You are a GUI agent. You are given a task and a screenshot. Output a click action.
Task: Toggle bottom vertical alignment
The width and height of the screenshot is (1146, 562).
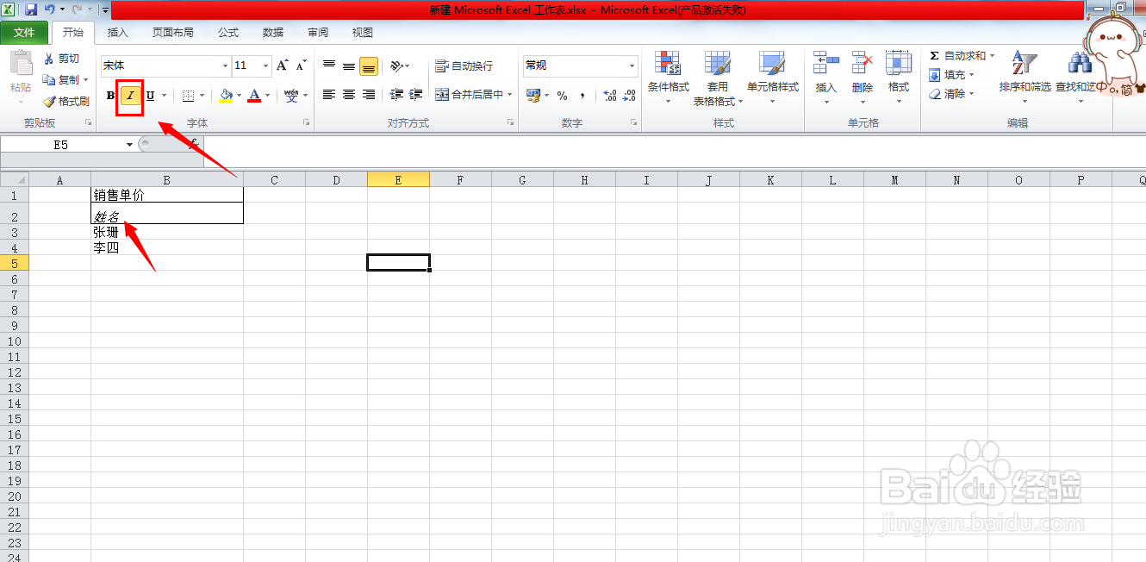click(x=369, y=66)
